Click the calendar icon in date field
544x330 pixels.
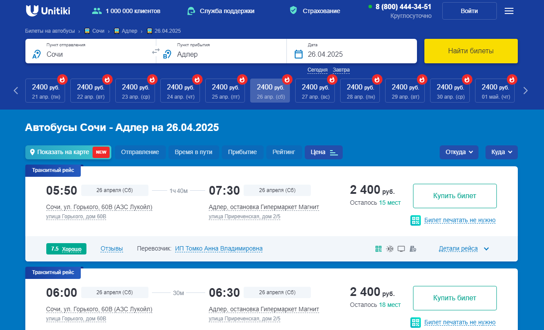click(x=299, y=54)
